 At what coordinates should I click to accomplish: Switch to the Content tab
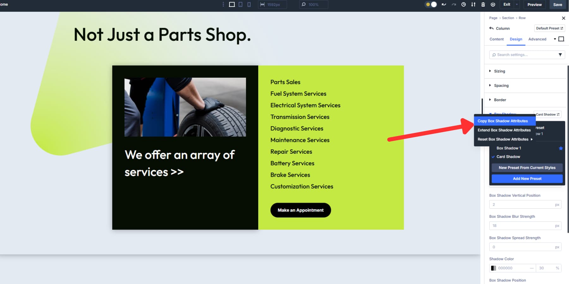496,39
